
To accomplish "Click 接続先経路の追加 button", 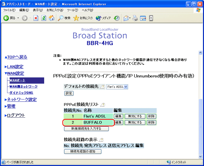I will pyautogui.click(x=83, y=152).
